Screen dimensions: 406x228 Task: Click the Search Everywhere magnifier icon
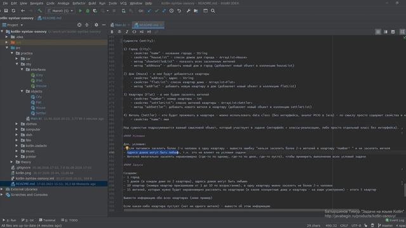(213, 11)
